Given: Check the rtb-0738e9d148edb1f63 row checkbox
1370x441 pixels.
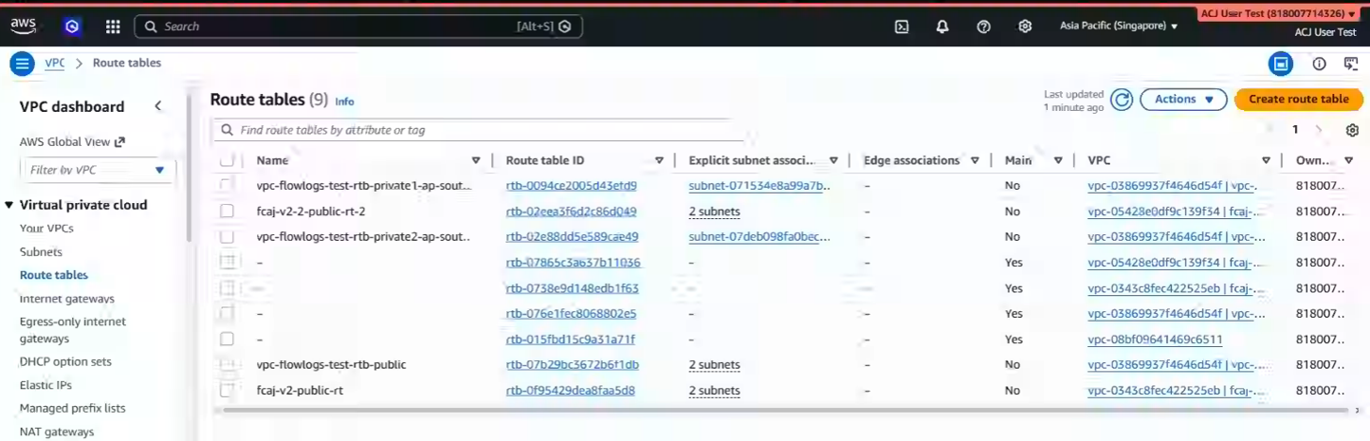Looking at the screenshot, I should [227, 287].
